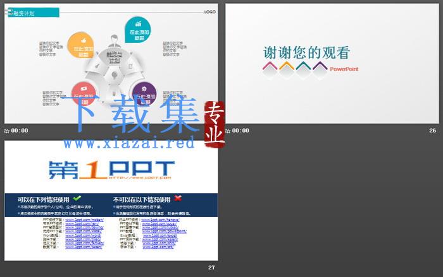Click the www.1ppt.com/moban/ link
The width and height of the screenshot is (443, 277).
coord(84,220)
